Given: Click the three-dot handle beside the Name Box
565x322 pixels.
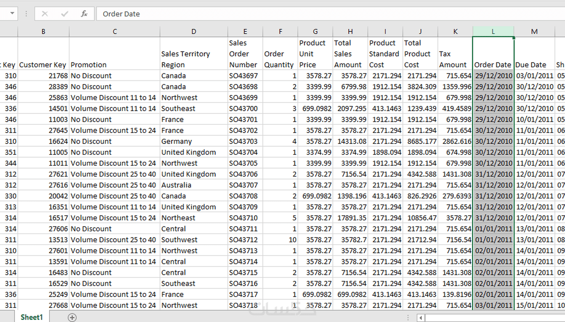Looking at the screenshot, I should pyautogui.click(x=26, y=14).
